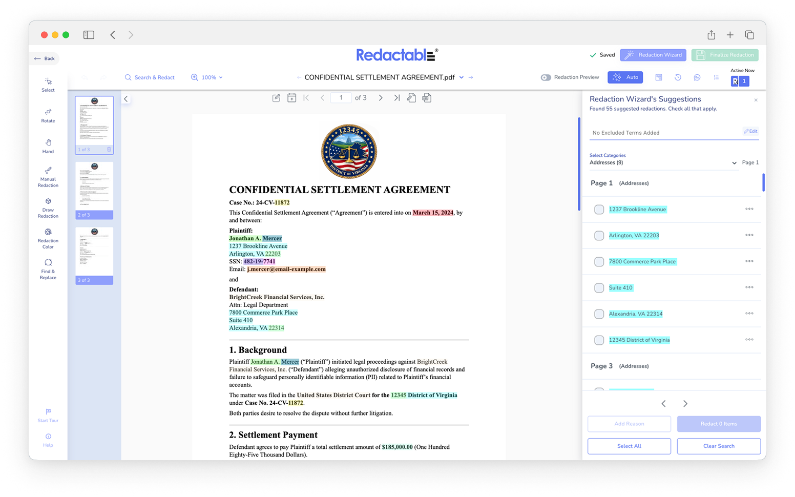
Task: Select the page 1 of 3 thumbnail
Action: point(94,125)
